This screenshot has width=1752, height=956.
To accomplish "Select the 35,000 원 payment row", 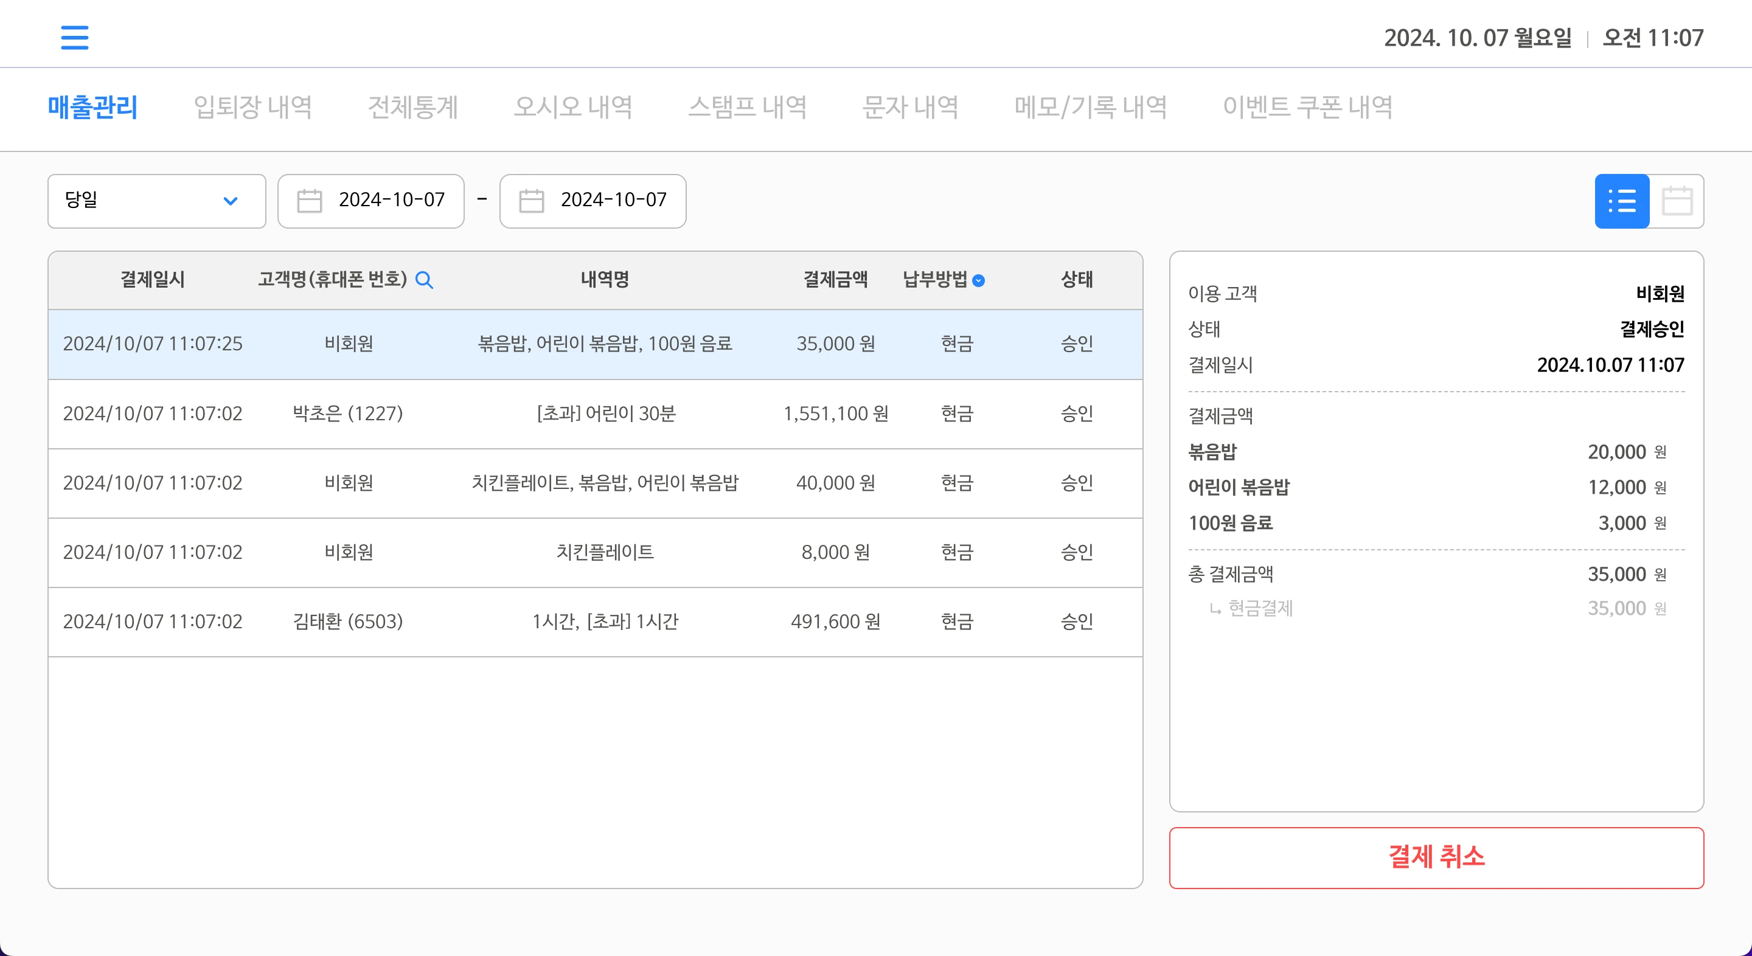I will [x=595, y=344].
